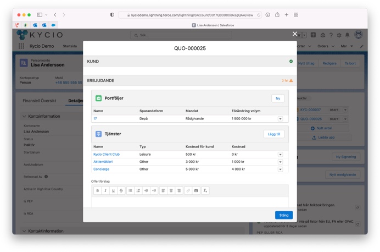Click Safari downloads icon

coord(268,15)
